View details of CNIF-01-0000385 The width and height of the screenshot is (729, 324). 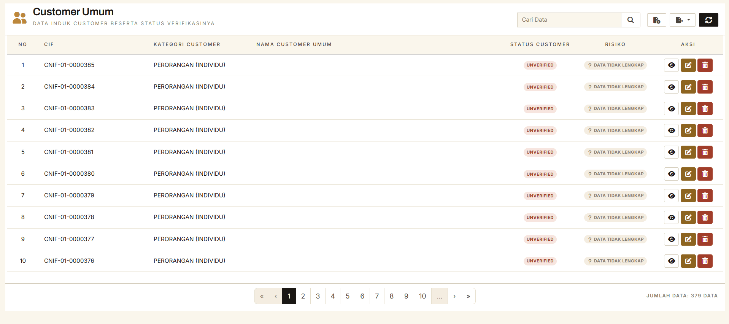[672, 65]
